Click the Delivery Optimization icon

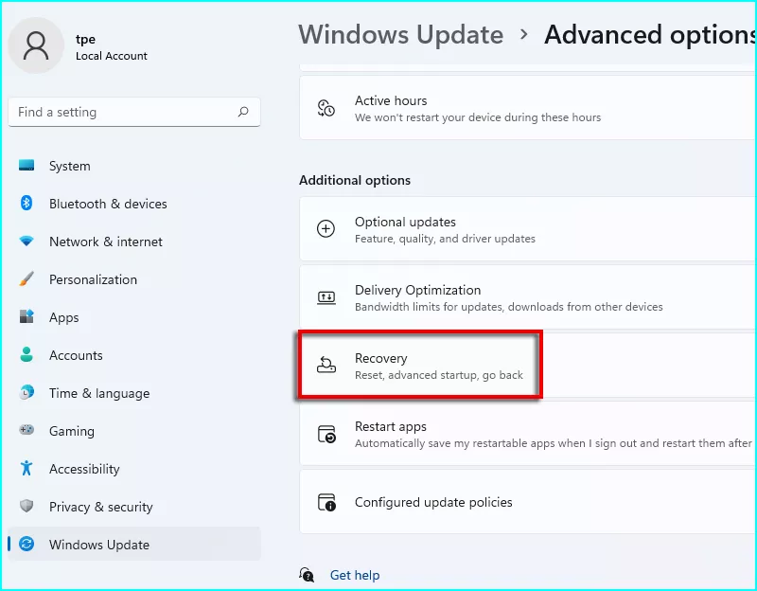click(x=326, y=297)
